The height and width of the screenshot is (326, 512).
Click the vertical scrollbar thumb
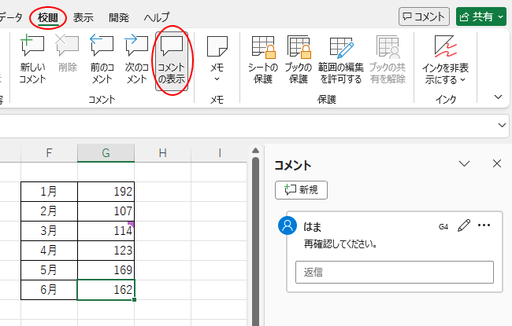(x=256, y=242)
